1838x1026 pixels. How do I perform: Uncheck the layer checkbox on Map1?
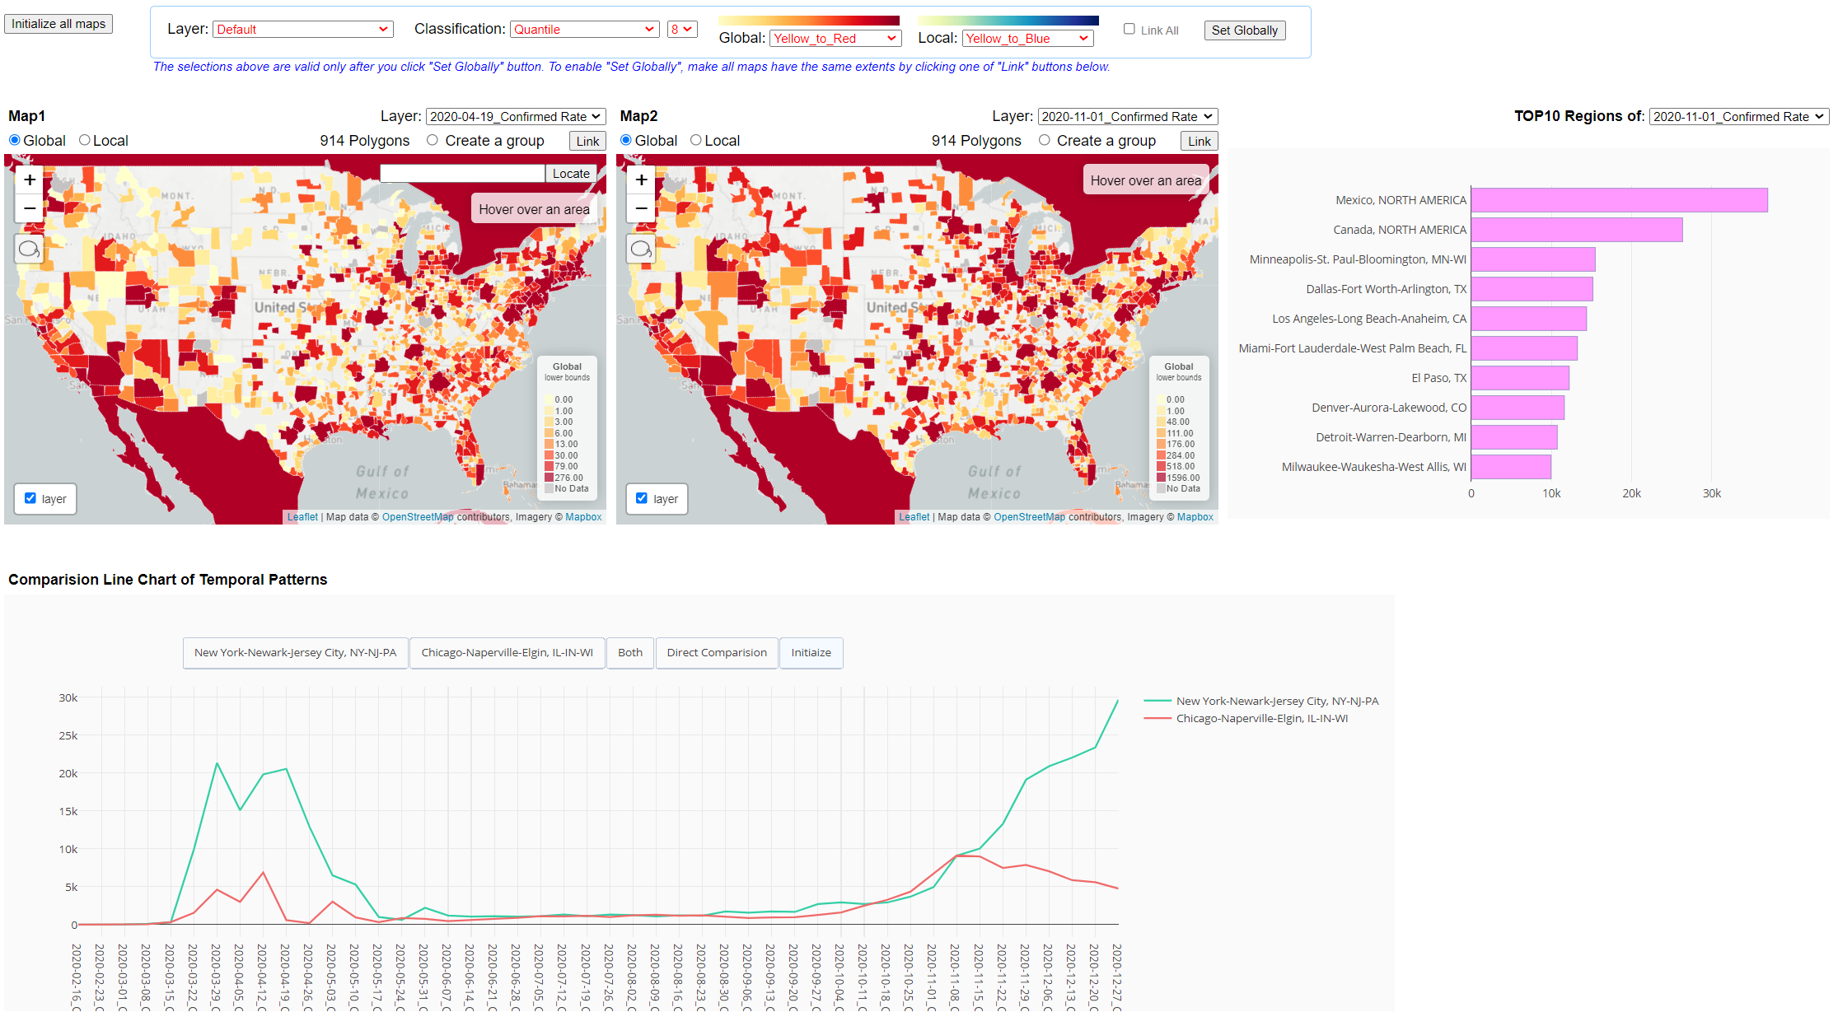[30, 498]
